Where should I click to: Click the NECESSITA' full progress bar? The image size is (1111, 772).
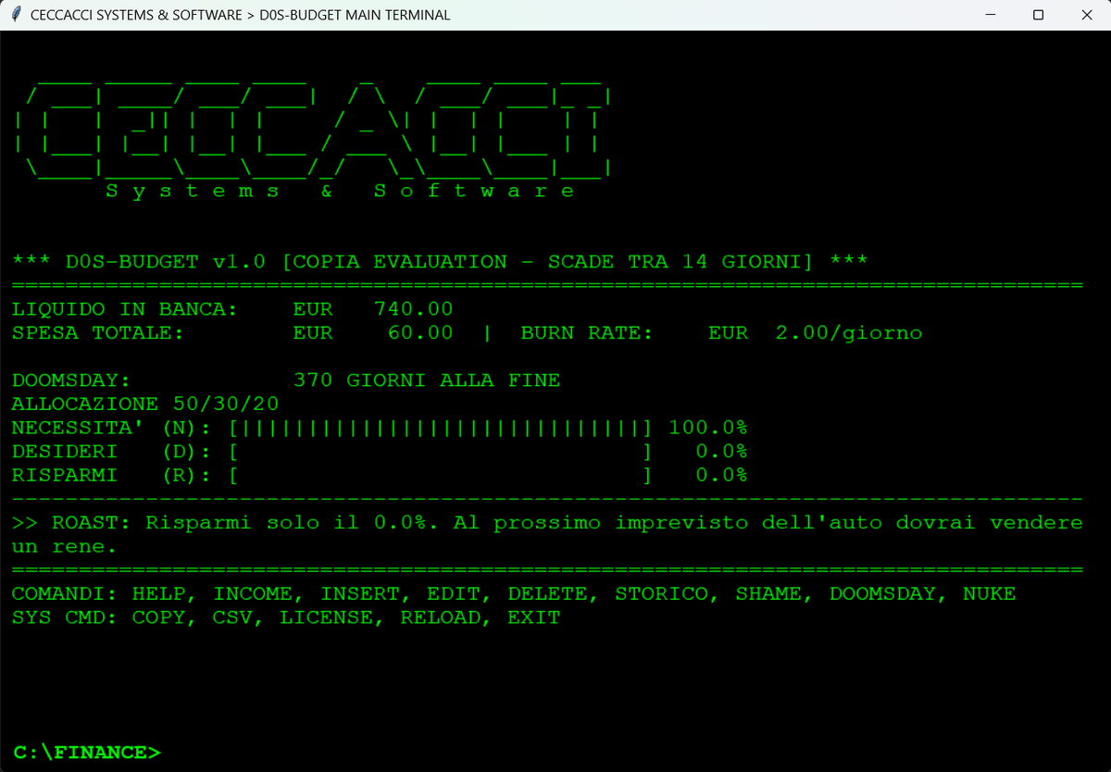pos(441,428)
